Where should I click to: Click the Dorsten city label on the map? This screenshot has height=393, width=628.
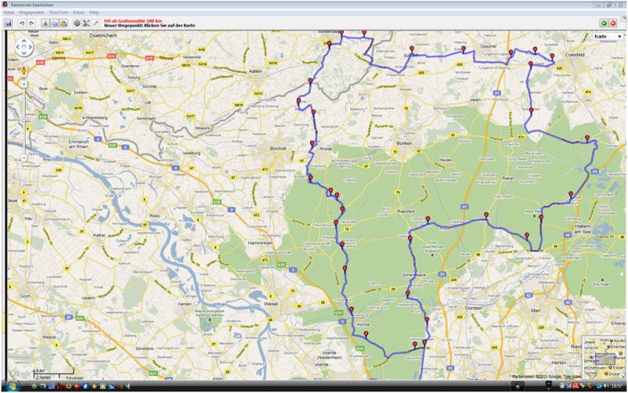tap(473, 308)
